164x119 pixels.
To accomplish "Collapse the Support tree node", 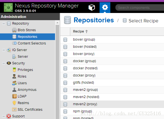I will tap(4, 116).
